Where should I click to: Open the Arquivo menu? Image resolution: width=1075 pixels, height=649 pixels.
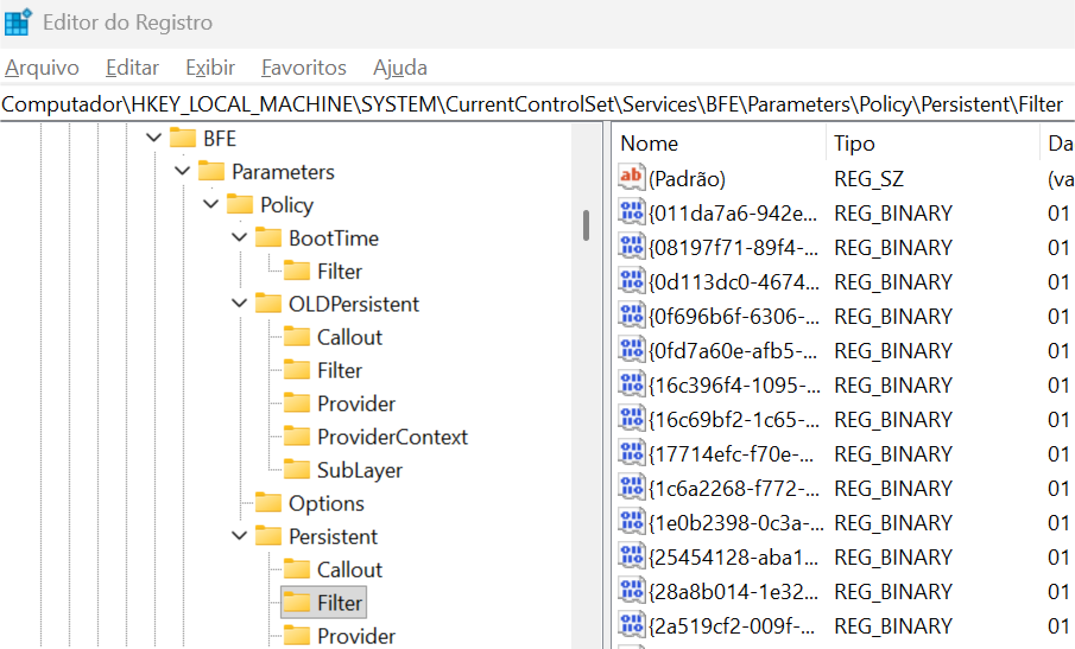coord(42,68)
